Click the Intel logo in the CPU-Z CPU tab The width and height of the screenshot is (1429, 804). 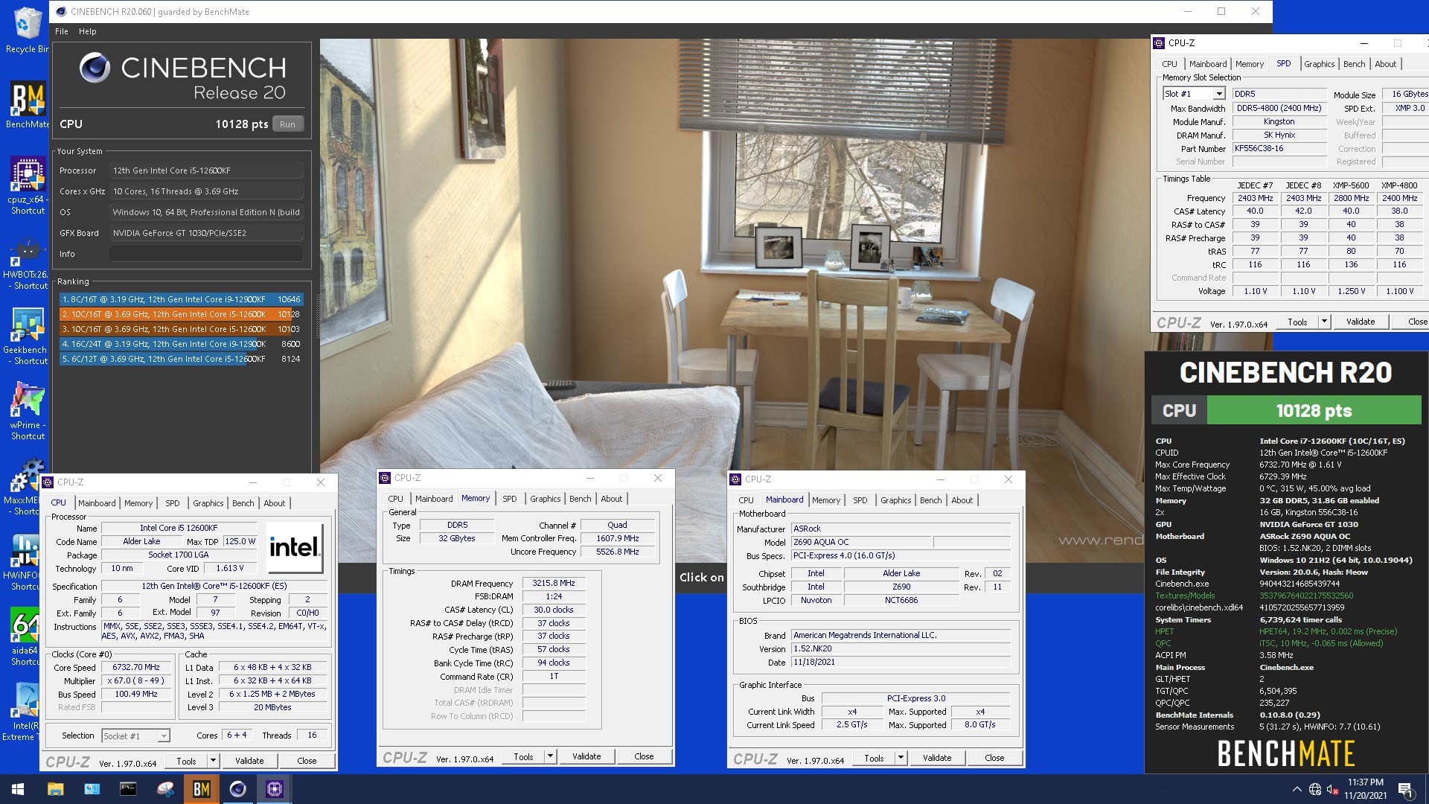pos(295,547)
